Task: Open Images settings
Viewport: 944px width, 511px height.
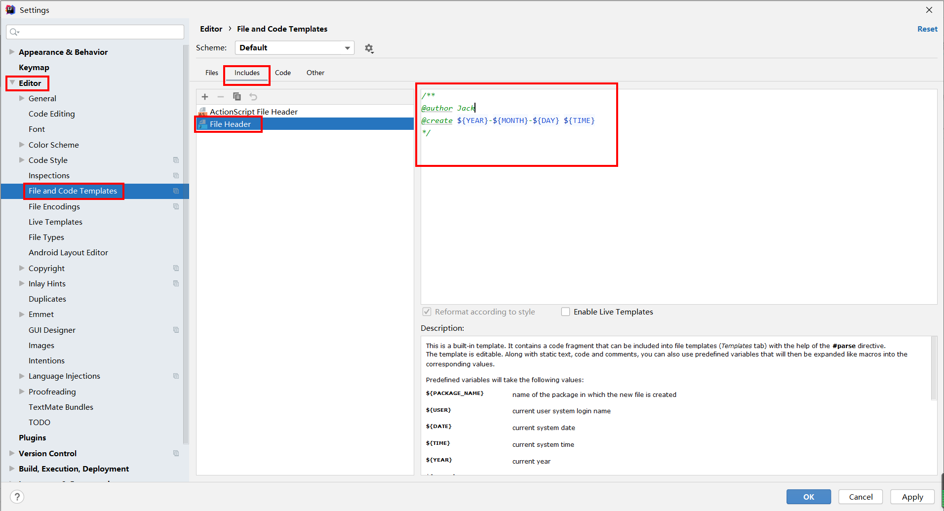Action: (41, 345)
